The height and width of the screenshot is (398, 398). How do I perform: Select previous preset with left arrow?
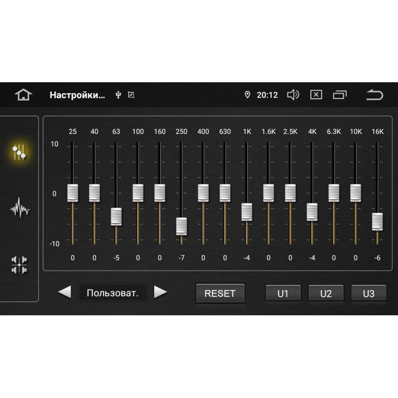[x=65, y=292]
